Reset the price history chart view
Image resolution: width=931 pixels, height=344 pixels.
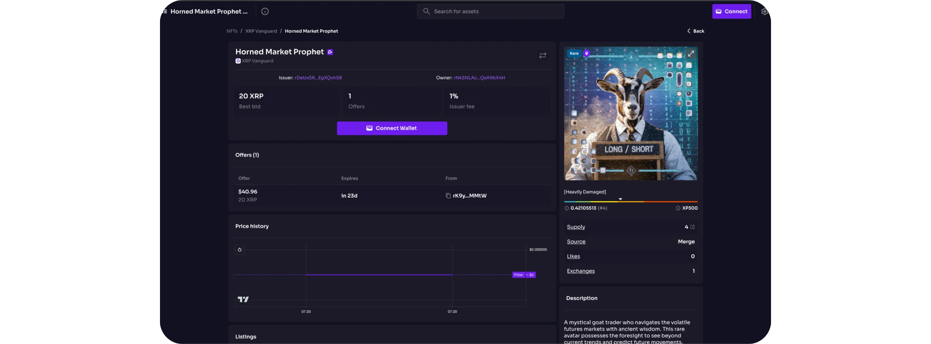239,250
